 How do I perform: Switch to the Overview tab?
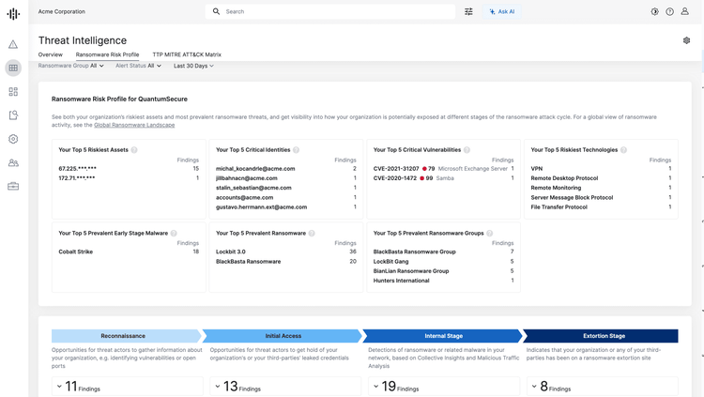tap(50, 54)
